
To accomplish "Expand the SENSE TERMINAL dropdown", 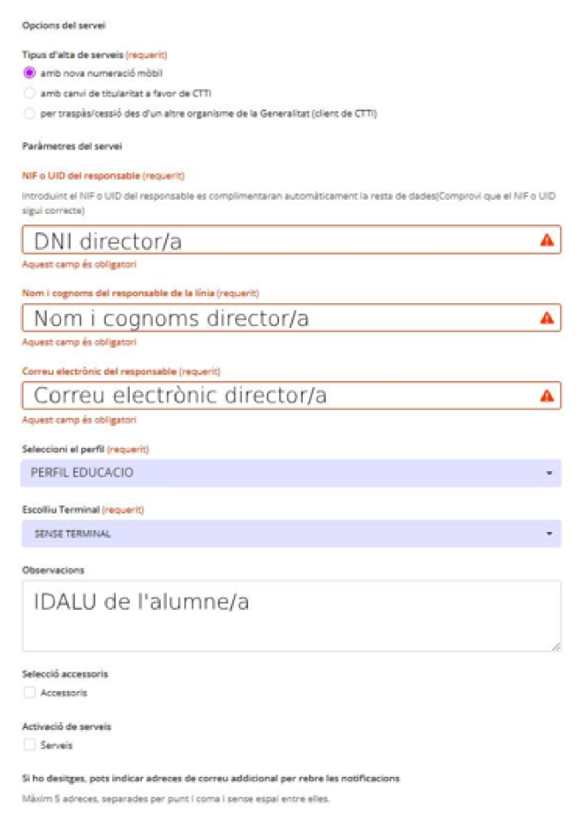I will pyautogui.click(x=291, y=534).
